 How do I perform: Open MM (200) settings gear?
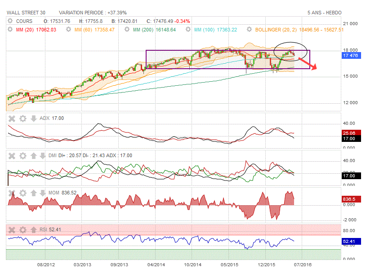[127, 30]
